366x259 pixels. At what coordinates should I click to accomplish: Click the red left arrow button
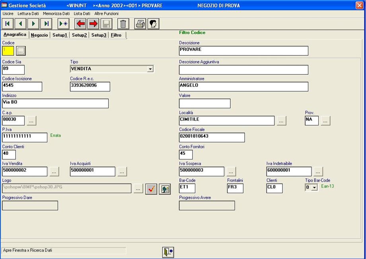click(81, 24)
